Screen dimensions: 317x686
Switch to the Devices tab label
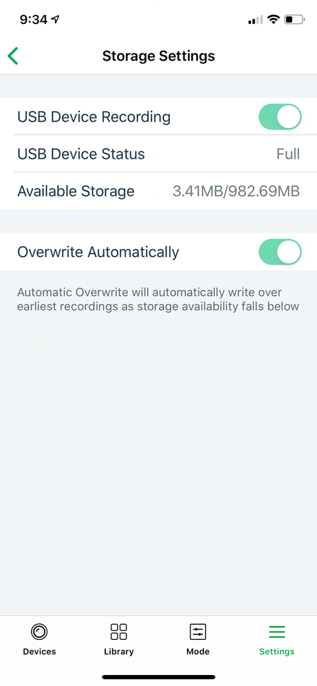(x=39, y=652)
